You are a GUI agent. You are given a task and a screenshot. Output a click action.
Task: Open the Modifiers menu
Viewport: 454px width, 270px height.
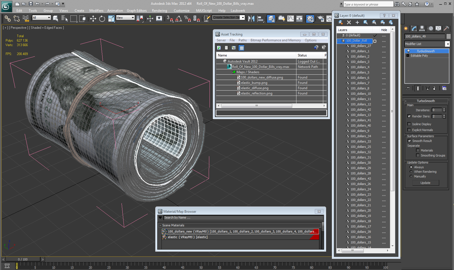tap(96, 11)
